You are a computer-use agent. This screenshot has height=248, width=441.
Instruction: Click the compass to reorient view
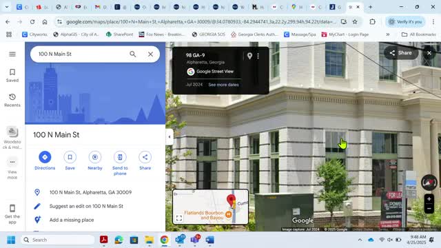[x=429, y=182]
